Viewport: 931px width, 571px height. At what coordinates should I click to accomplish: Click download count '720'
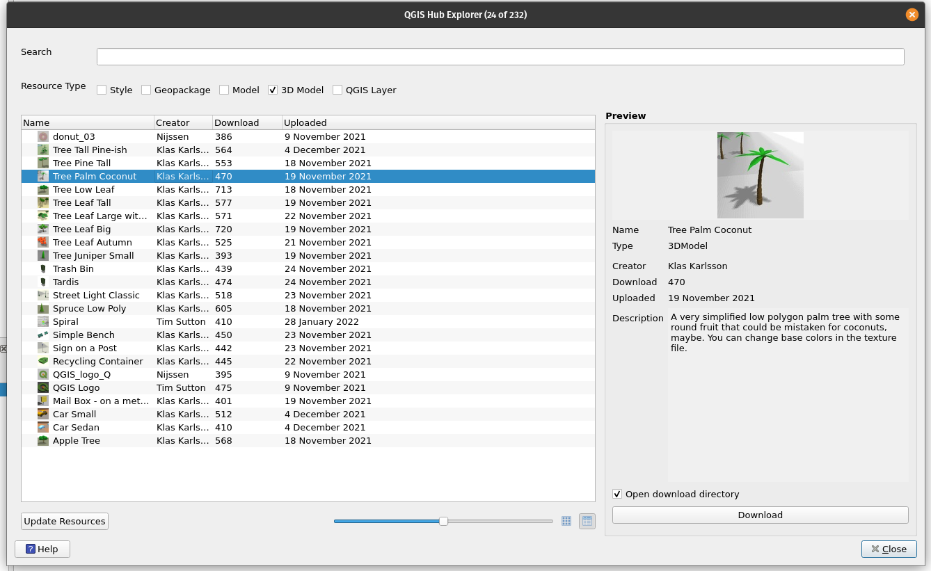click(223, 230)
